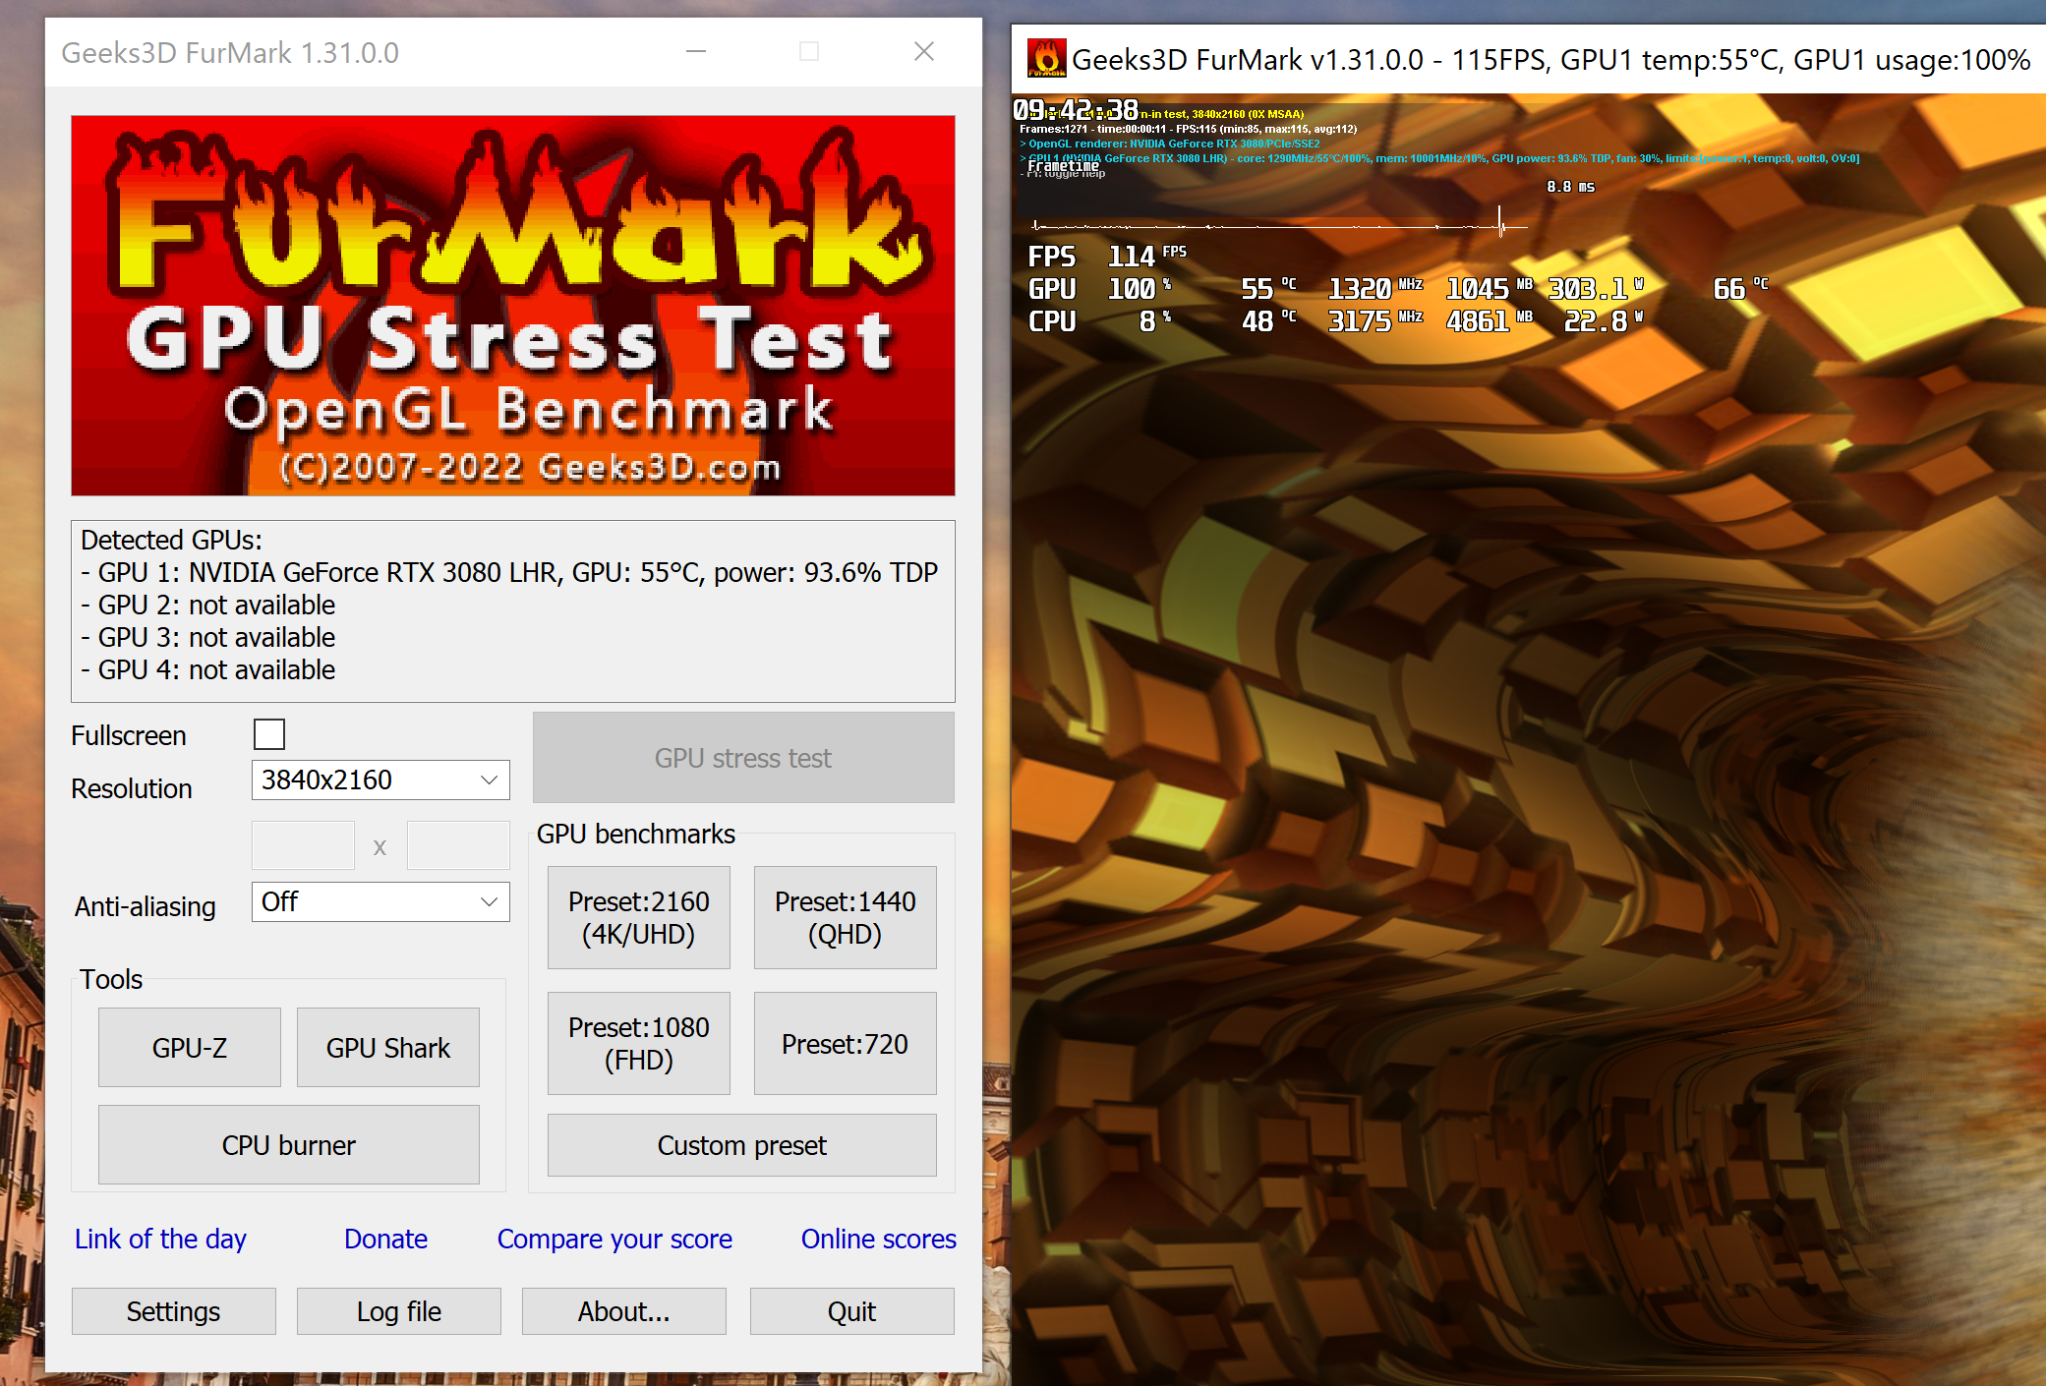Open the Resolution dropdown

pyautogui.click(x=380, y=780)
